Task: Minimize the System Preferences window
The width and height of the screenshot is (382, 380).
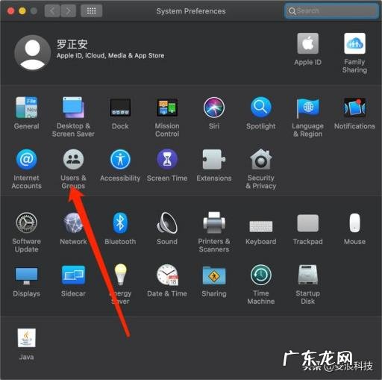Action: 22,11
